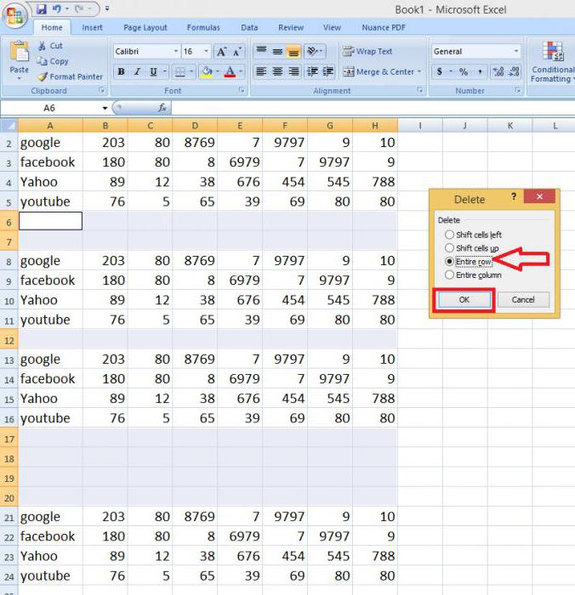Center text horizontally in cell
The image size is (575, 595).
277,71
